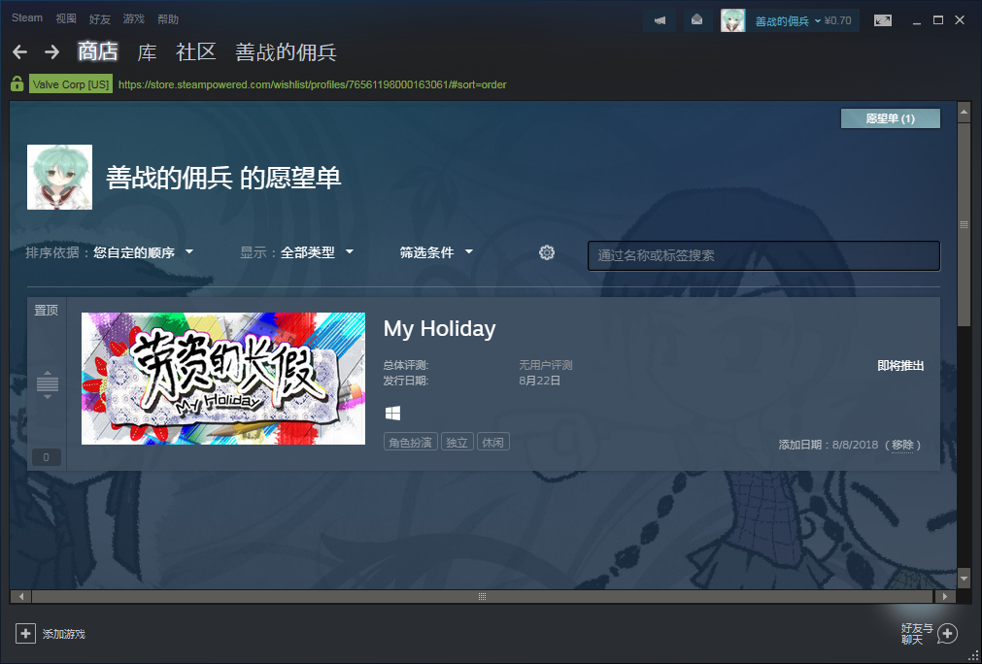Click the 独立 tag
The height and width of the screenshot is (664, 982).
click(x=457, y=442)
